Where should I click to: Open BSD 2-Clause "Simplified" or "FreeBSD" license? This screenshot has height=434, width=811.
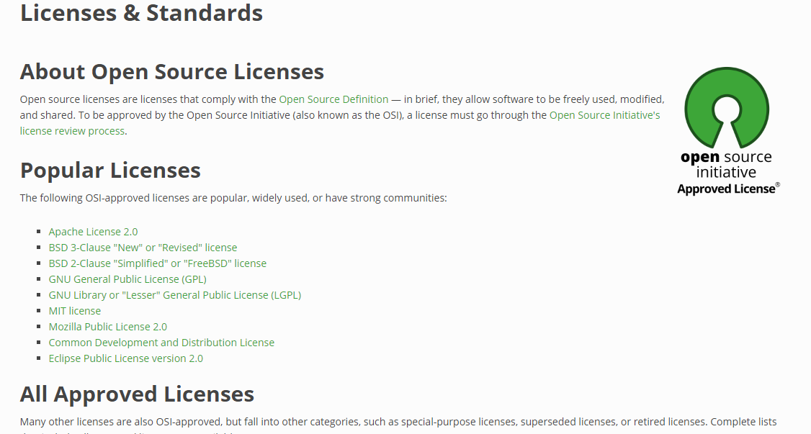click(157, 263)
